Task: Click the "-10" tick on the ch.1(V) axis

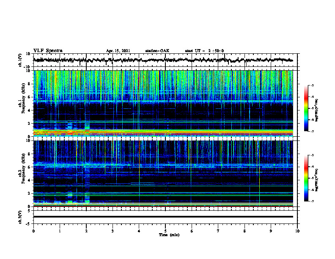Action: click(27, 67)
